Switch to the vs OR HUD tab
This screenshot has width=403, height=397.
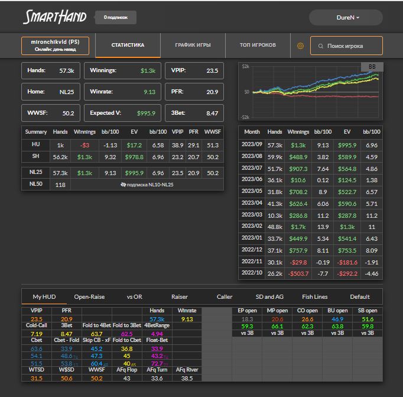click(134, 296)
